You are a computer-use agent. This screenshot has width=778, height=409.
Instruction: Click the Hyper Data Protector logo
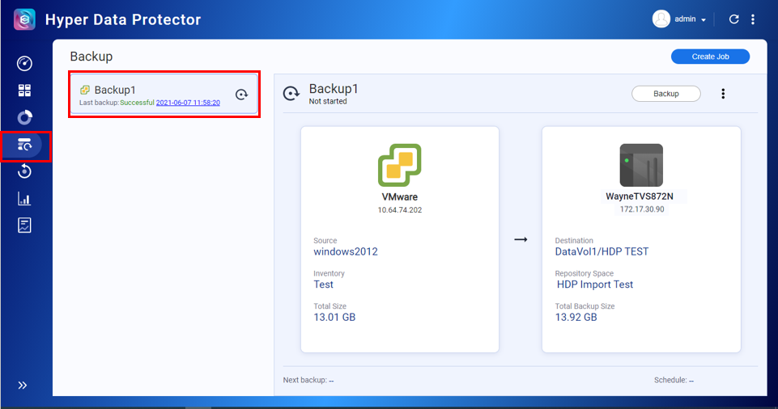[x=25, y=19]
